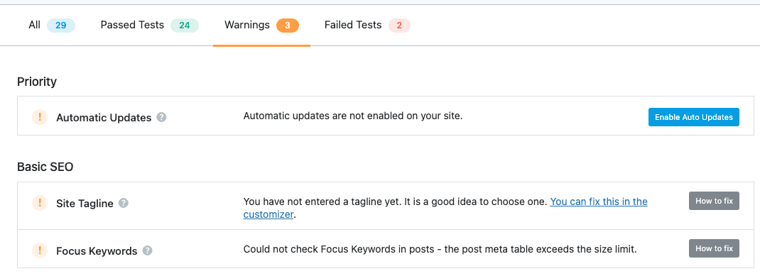The image size is (760, 276).
Task: Click the Site Tagline warning exclamation icon
Action: pos(40,203)
